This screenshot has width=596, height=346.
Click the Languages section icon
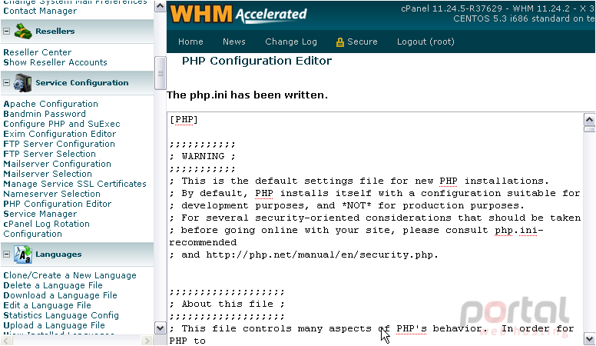pos(23,255)
